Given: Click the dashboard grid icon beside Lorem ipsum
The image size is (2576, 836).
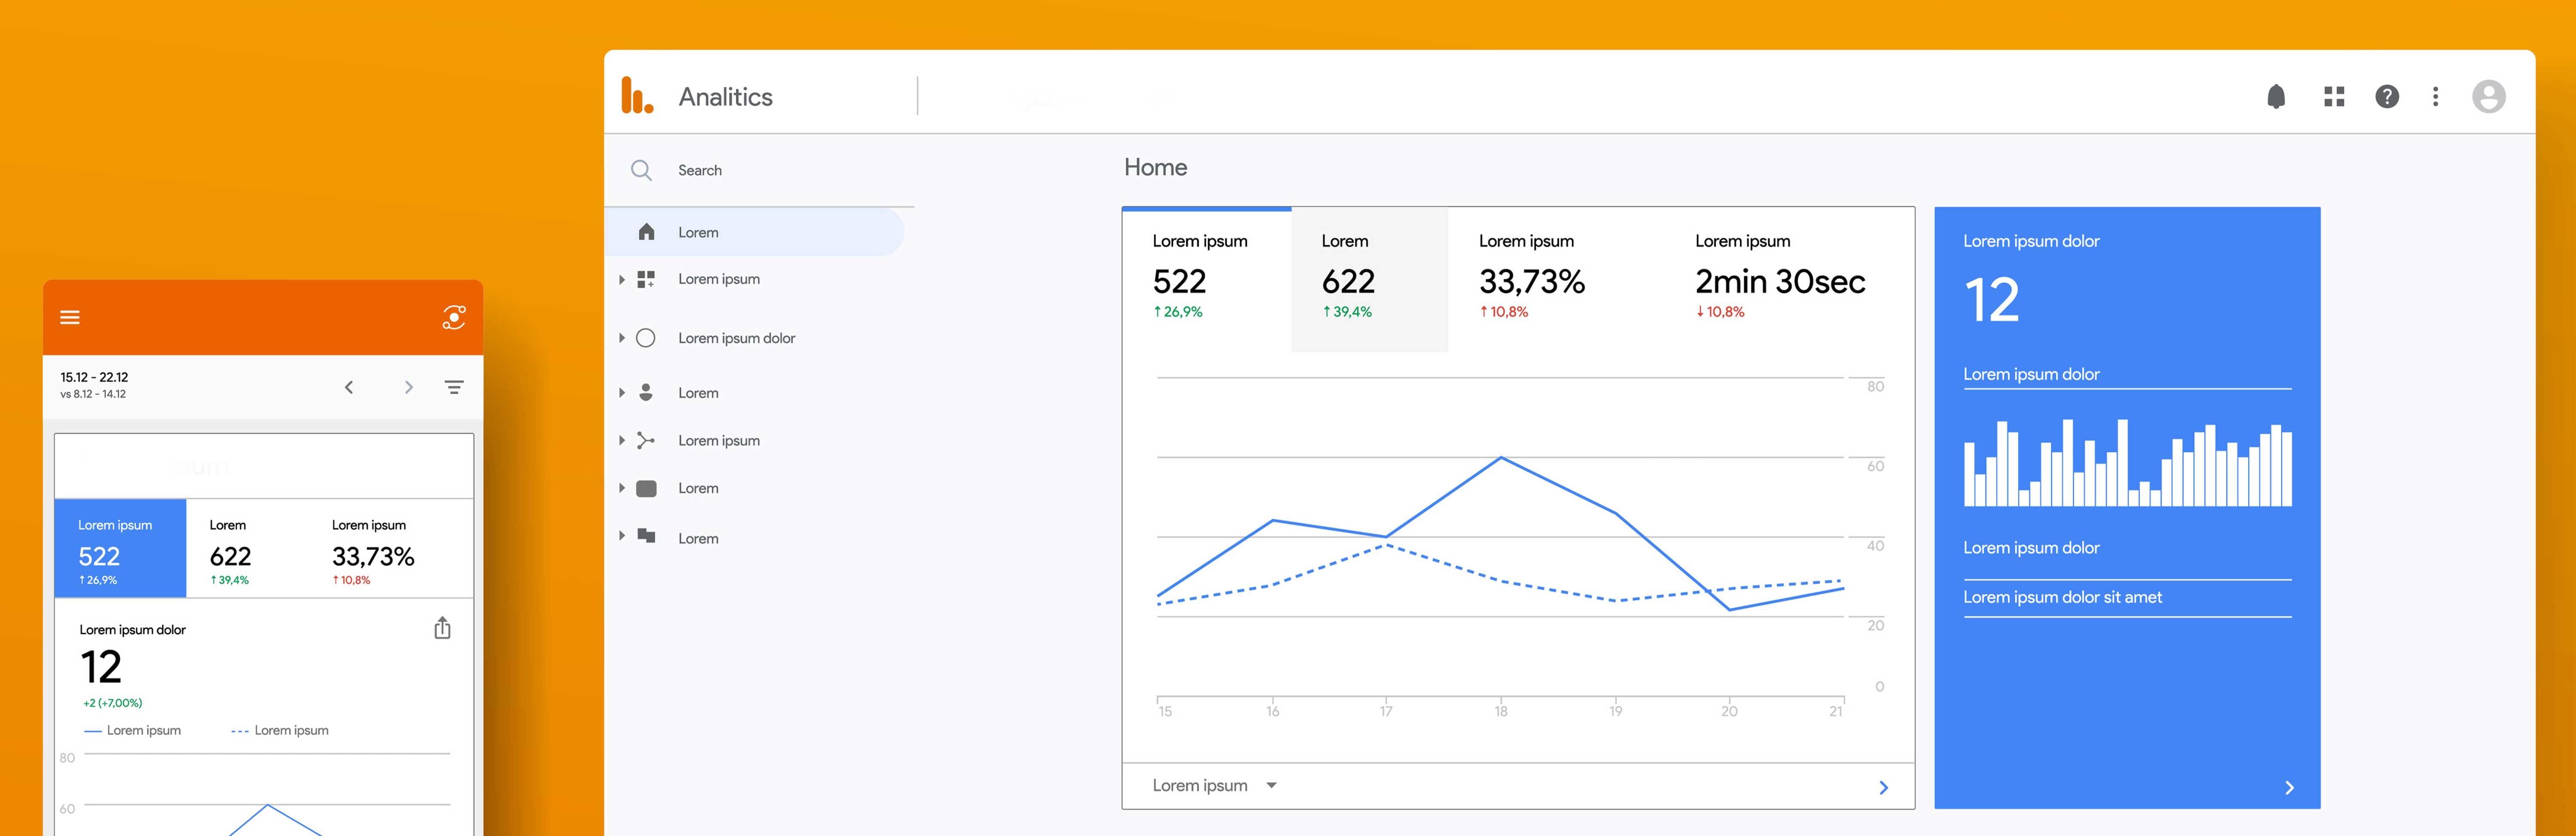Looking at the screenshot, I should pos(646,279).
